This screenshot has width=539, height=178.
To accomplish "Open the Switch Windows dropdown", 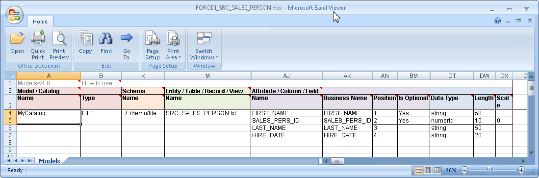I will [204, 46].
